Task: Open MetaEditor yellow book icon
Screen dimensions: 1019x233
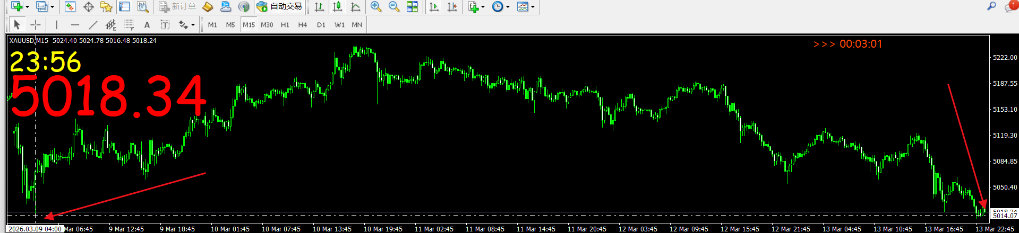Action: click(208, 6)
